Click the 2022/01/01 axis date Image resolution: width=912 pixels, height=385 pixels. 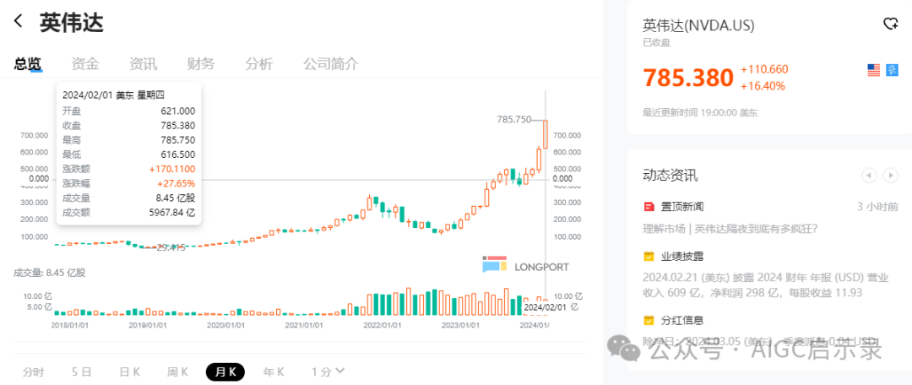(x=383, y=325)
